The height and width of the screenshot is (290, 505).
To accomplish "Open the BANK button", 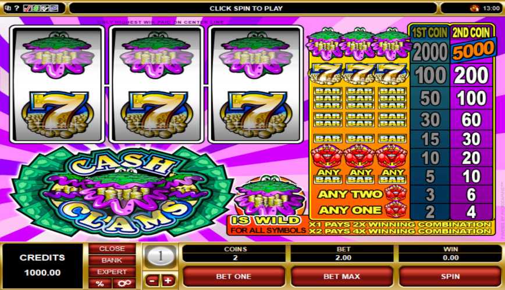I will (x=112, y=260).
